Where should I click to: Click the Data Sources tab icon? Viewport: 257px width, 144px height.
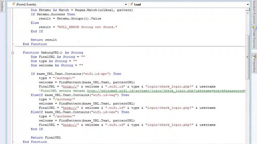[254, 27]
